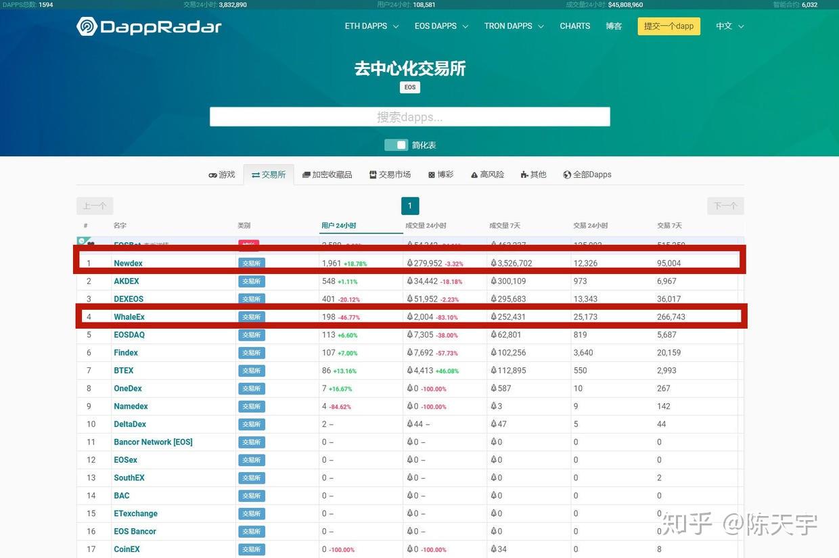This screenshot has width=839, height=558.
Task: Click the 提交一个dapp button
Action: pos(668,26)
